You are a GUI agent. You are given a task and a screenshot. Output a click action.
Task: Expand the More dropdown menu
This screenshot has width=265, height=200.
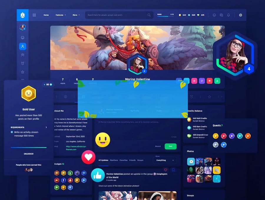click(x=76, y=15)
